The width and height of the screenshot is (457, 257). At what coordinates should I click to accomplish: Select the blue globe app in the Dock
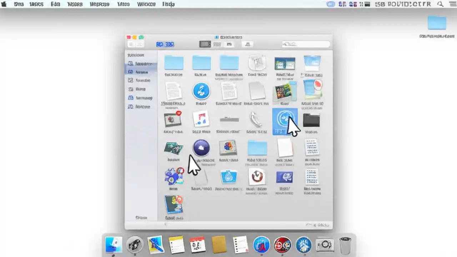261,245
